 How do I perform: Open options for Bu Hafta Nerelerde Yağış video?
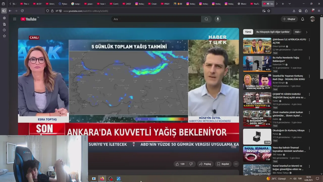[x=309, y=58]
